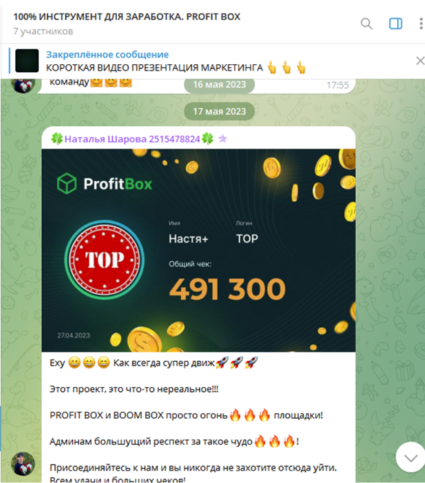Open sender name Наталья Шарова
425x483 pixels.
click(x=132, y=139)
